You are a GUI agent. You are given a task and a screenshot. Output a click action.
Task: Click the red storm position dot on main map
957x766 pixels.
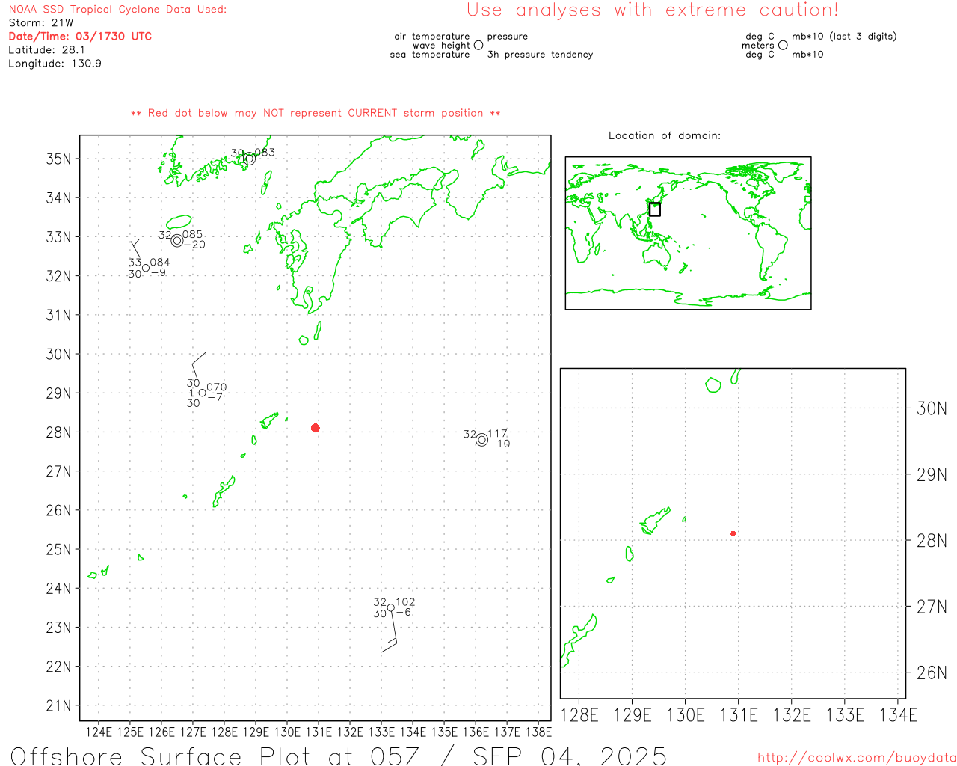click(x=316, y=428)
